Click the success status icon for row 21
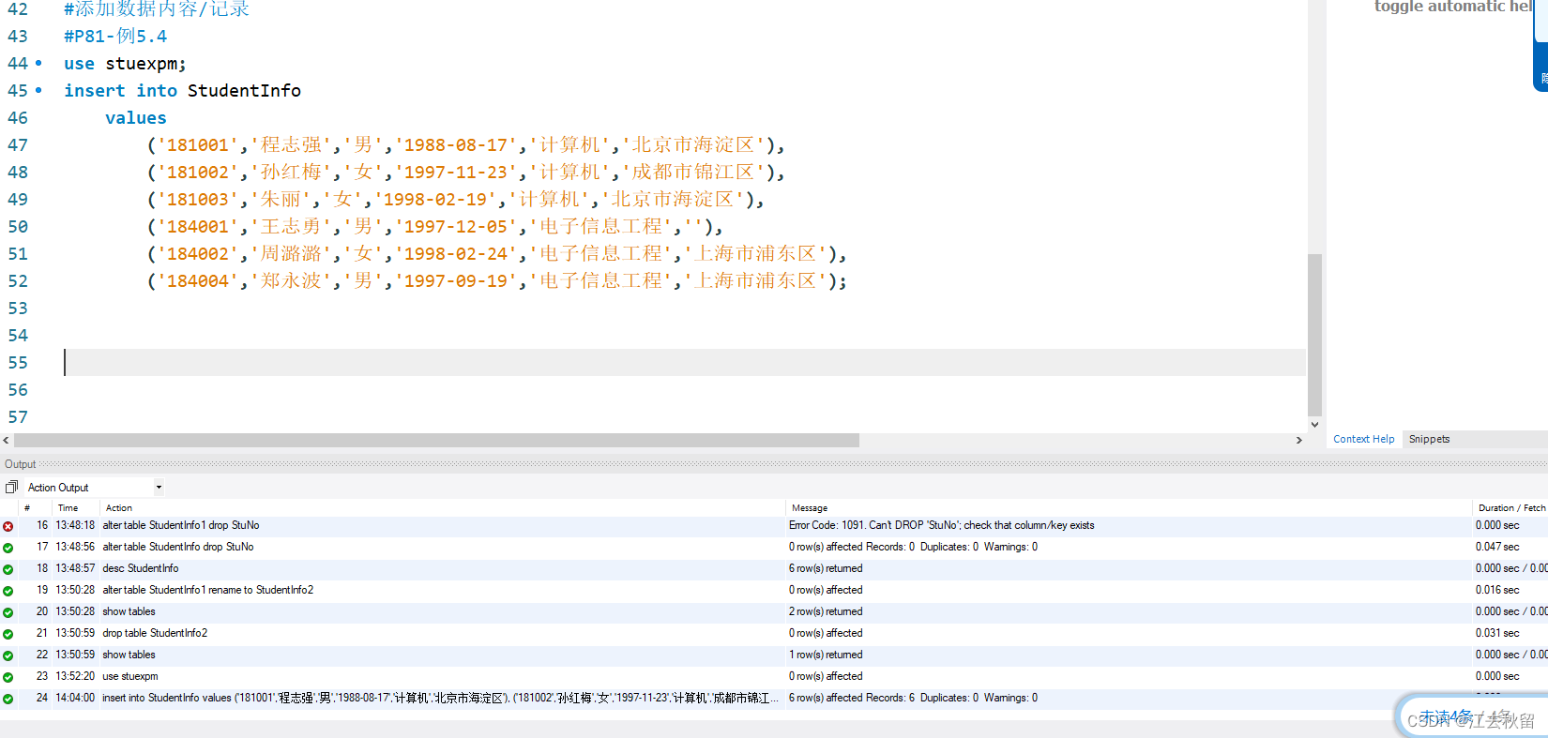This screenshot has width=1548, height=738. (x=8, y=634)
